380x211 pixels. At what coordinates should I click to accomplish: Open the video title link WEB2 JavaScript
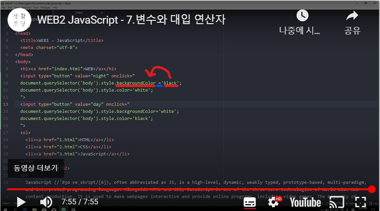coord(132,19)
